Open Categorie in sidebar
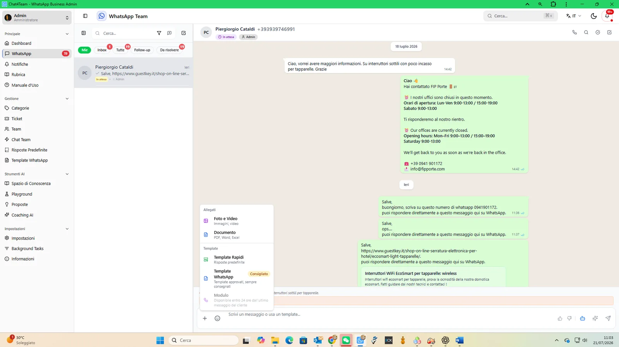Viewport: 619px width, 347px height. pos(37,108)
